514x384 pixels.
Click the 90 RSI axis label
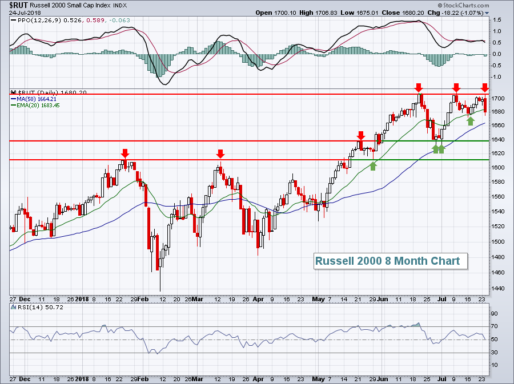pyautogui.click(x=495, y=314)
